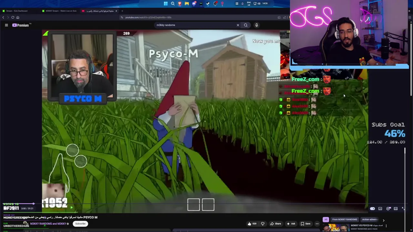
Task: Open a new browser tab
Action: pos(122,11)
